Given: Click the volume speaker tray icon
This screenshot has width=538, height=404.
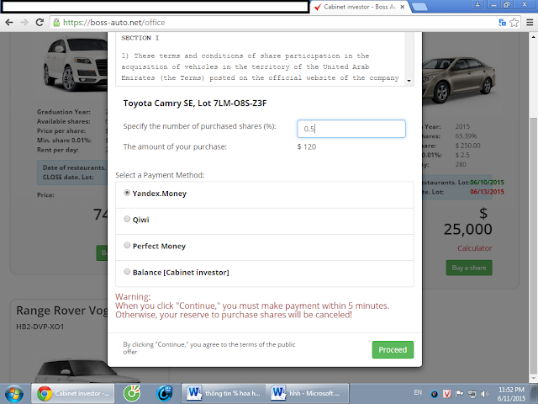Looking at the screenshot, I should click(484, 394).
